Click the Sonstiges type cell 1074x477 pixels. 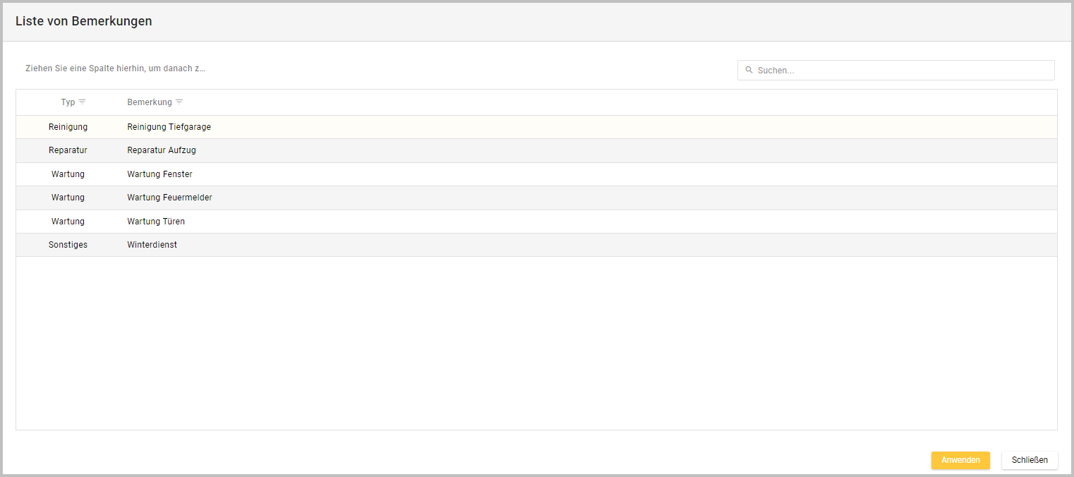[68, 245]
